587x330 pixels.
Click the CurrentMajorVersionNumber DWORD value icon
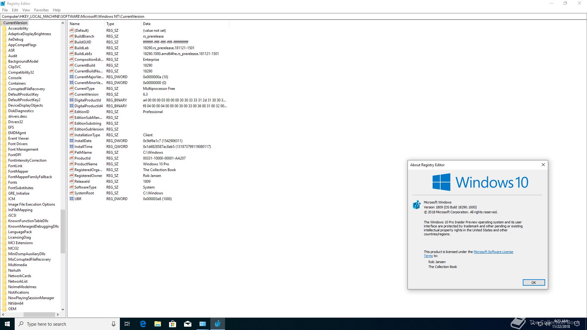[72, 77]
